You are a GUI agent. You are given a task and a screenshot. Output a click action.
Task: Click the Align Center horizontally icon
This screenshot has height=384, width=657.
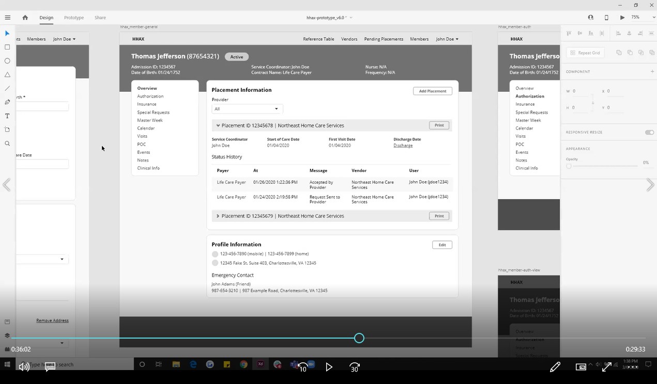(x=629, y=34)
